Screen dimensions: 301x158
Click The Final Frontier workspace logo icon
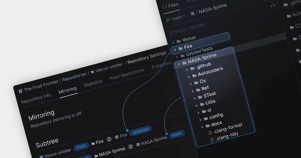coord(21,91)
